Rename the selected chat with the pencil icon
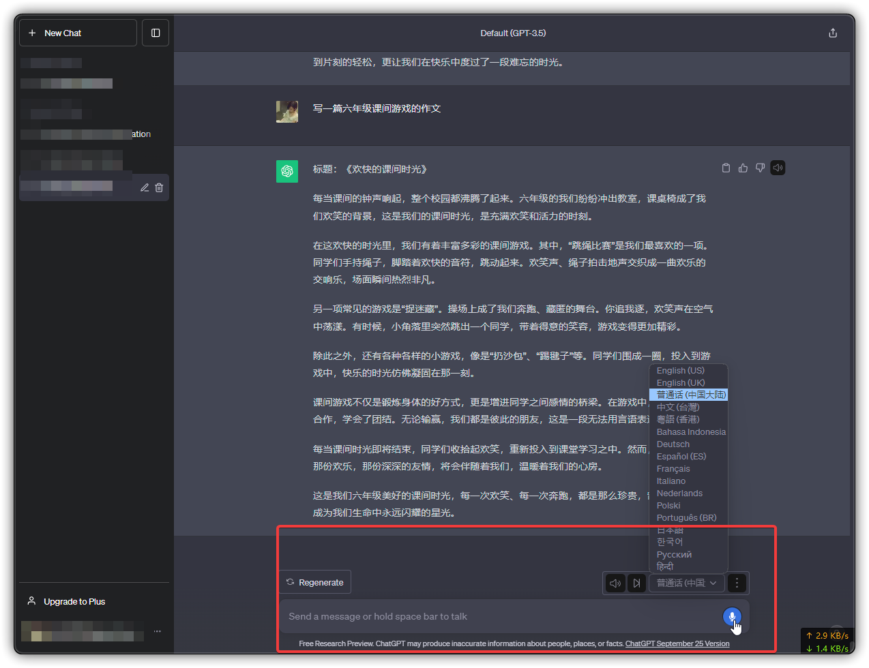 tap(145, 187)
